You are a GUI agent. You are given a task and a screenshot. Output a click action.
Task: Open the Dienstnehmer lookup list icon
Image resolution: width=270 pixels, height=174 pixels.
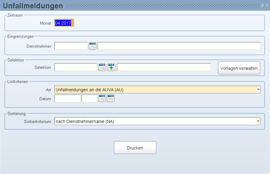(92, 46)
